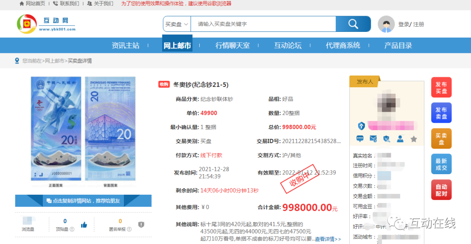Click red 发布买盘 side button
This screenshot has width=471, height=244.
(x=441, y=87)
